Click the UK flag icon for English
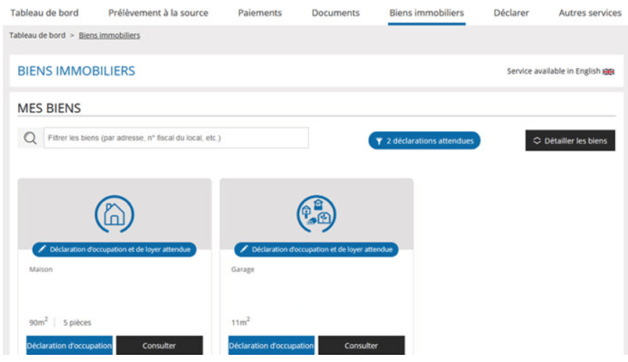The width and height of the screenshot is (628, 362). click(609, 72)
